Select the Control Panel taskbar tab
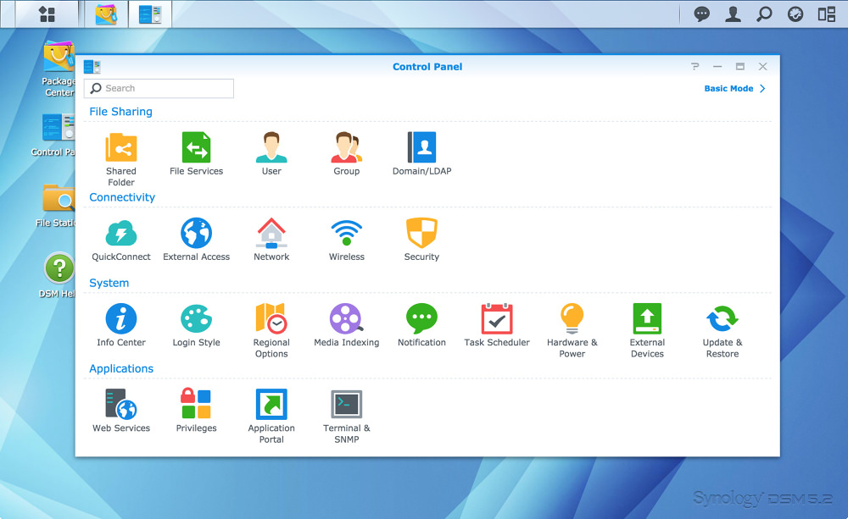The image size is (848, 519). [x=150, y=14]
